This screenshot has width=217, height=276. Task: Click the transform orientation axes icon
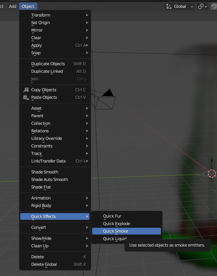169,6
